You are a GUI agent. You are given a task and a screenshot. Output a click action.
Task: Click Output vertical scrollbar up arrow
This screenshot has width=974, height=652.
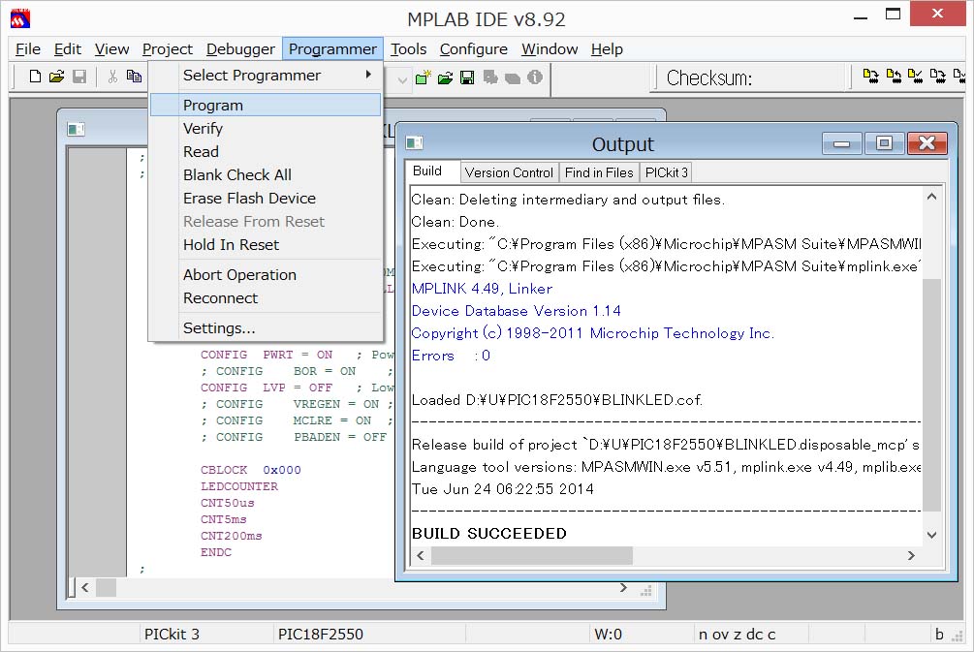pos(931,197)
